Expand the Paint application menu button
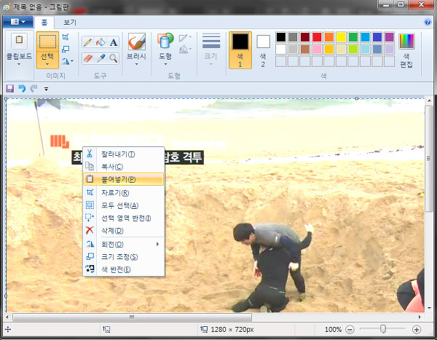 [x=18, y=22]
